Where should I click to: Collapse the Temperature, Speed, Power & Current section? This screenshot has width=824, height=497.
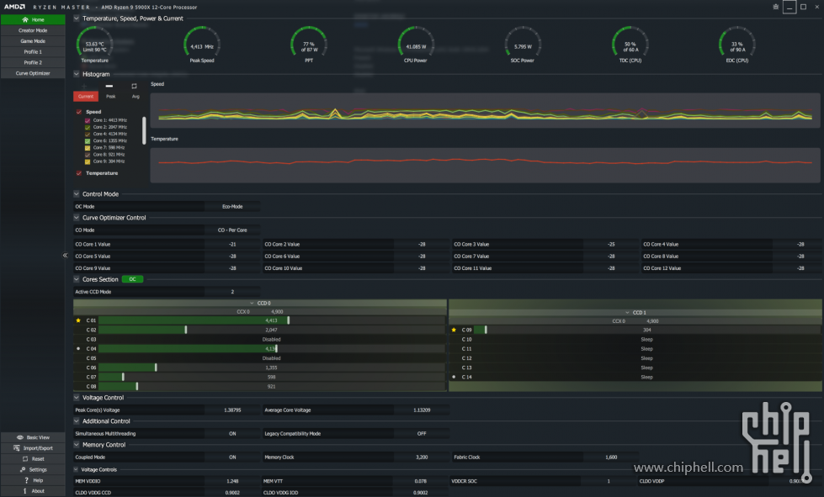(x=77, y=19)
